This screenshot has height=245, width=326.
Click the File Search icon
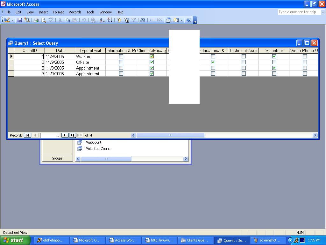click(x=27, y=20)
